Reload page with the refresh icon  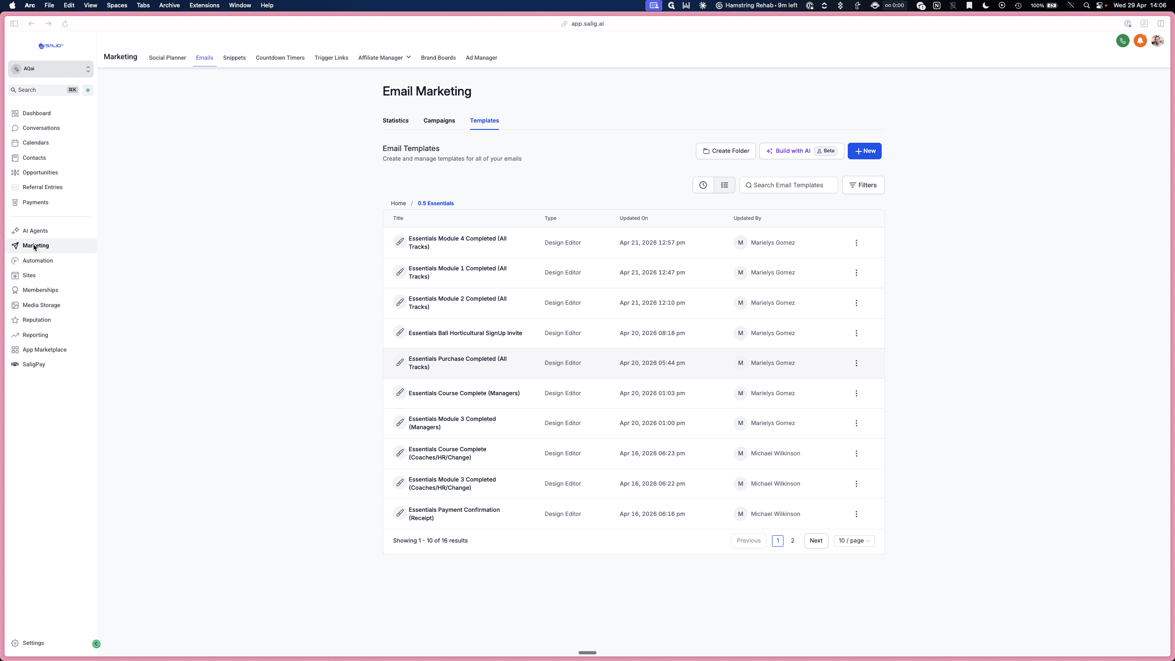(65, 23)
